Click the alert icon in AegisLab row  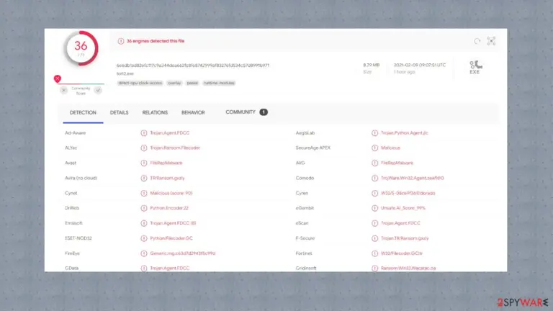[x=374, y=133]
